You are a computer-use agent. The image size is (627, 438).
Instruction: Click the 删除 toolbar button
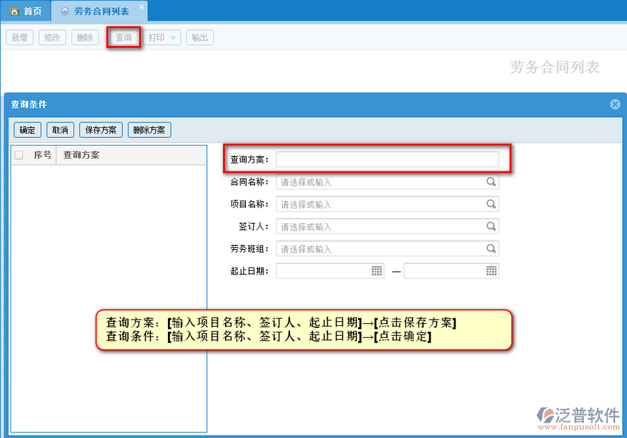[85, 38]
